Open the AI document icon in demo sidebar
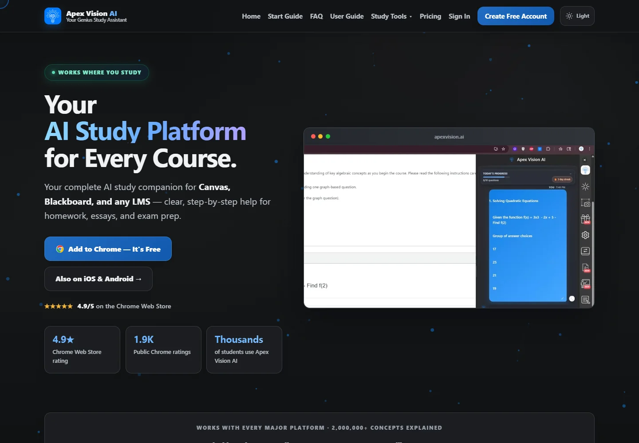639x443 pixels. [x=585, y=268]
